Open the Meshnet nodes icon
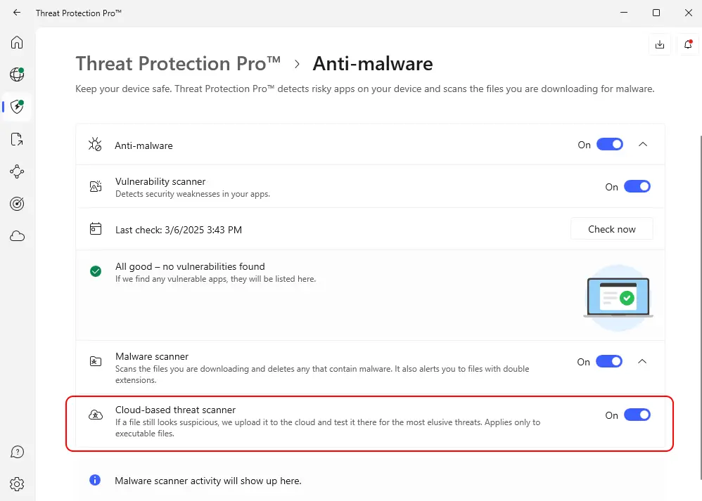702x501 pixels. pyautogui.click(x=17, y=171)
